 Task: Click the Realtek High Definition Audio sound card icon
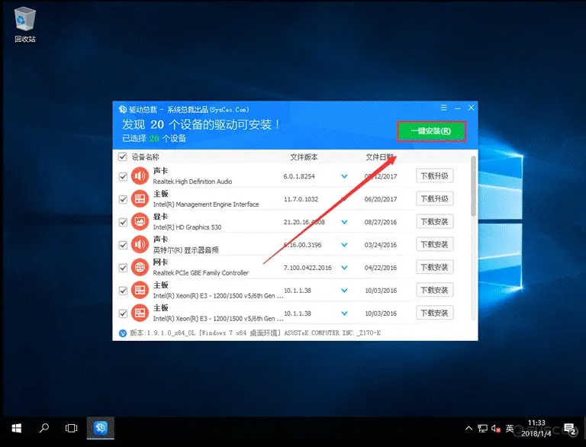[x=140, y=177]
